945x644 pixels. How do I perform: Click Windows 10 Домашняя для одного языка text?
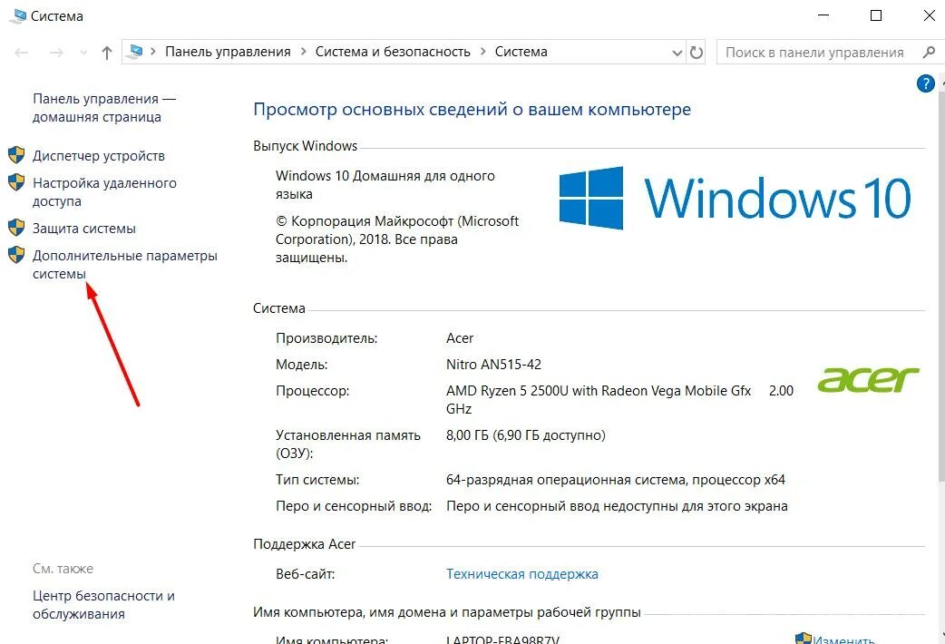point(385,184)
